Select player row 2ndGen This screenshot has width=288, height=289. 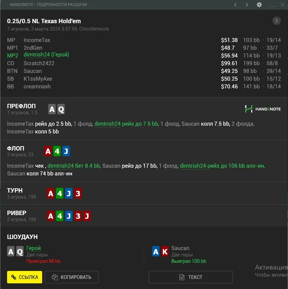pos(144,48)
